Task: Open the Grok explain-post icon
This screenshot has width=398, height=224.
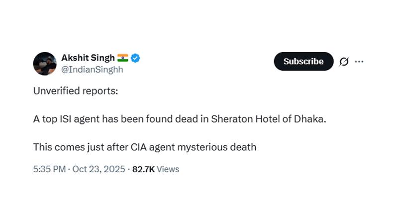Action: click(344, 62)
